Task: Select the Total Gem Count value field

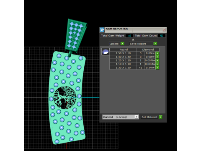Action: point(162,36)
